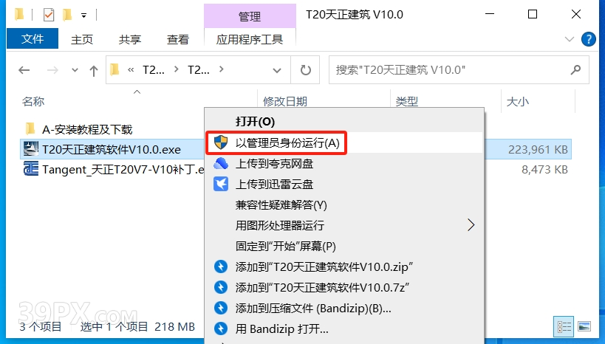Click the folder icon in the address bar

point(114,69)
